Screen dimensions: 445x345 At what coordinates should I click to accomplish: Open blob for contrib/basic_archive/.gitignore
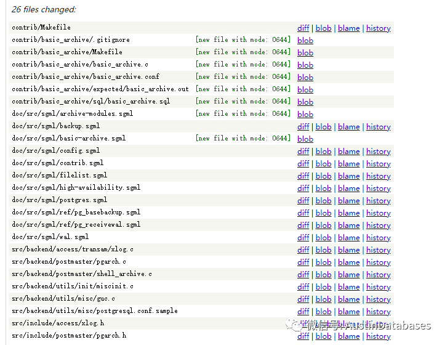305,41
